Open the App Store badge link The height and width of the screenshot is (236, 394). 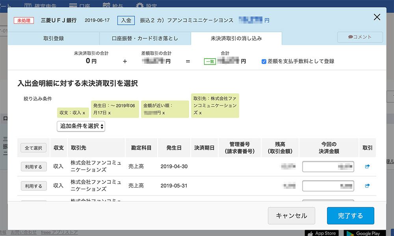click(322, 233)
